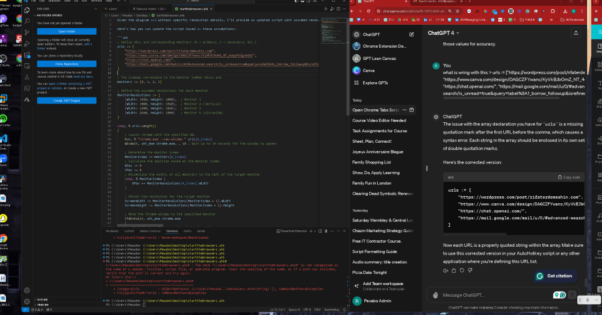Click the thumbs down icon under ChatGPT response

[x=470, y=270]
